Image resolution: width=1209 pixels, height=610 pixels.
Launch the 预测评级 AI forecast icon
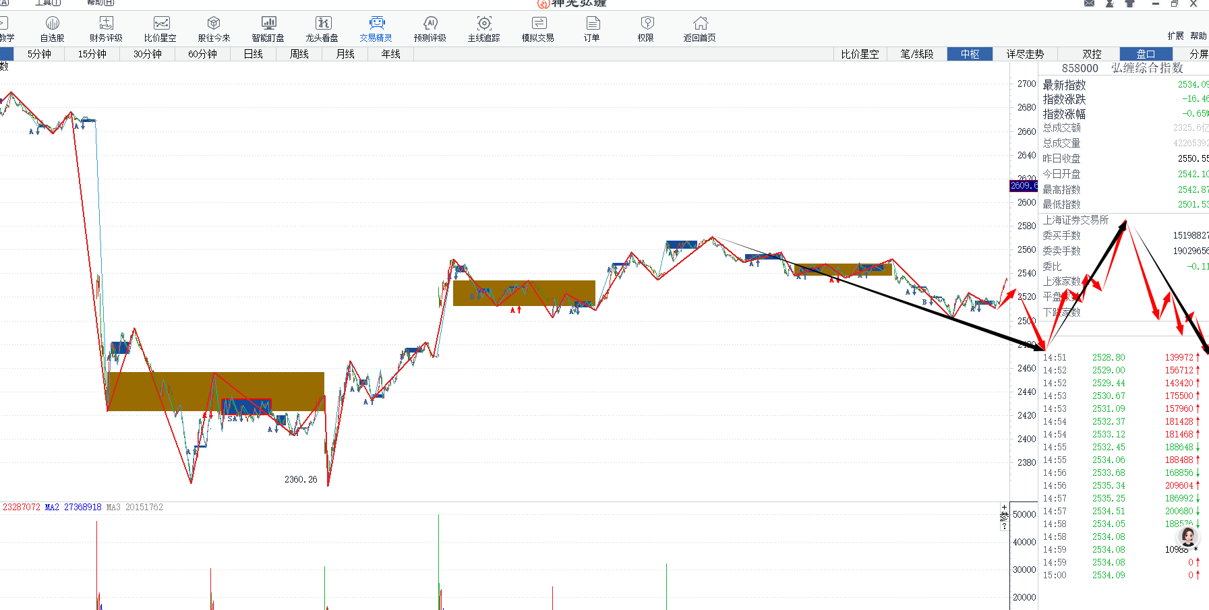[430, 29]
